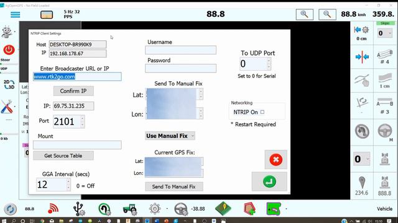The height and width of the screenshot is (223, 398).
Task: Toggle the red Steer power button
Action: pos(9,50)
